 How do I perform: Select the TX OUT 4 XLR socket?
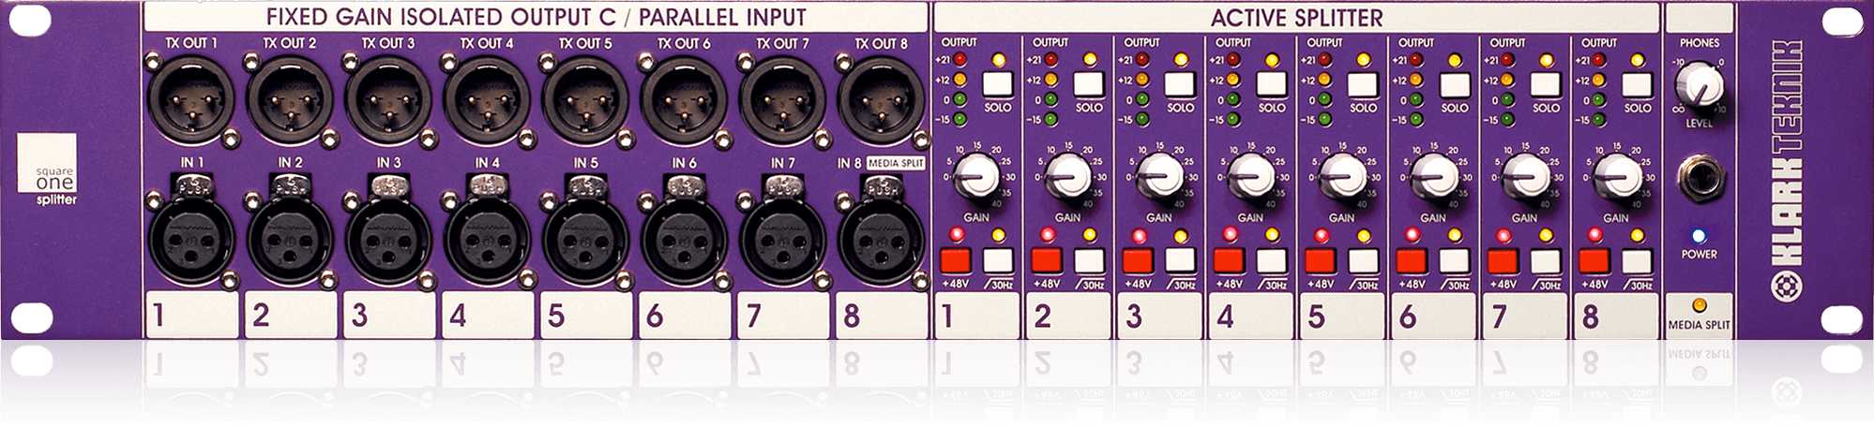486,99
